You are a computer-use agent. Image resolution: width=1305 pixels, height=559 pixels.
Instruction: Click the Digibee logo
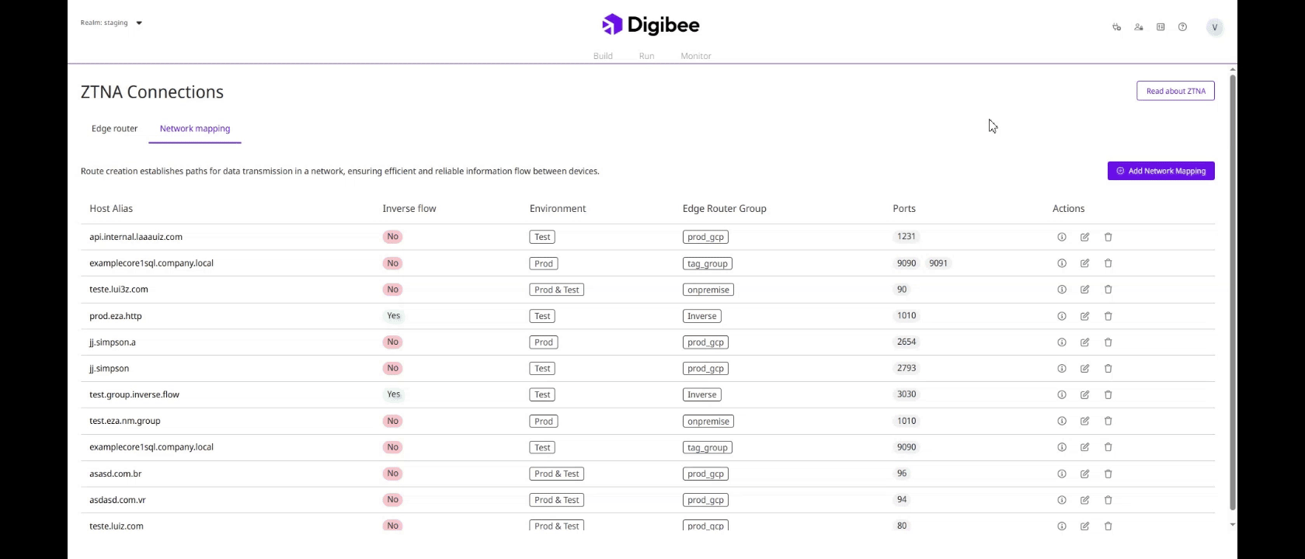[651, 25]
